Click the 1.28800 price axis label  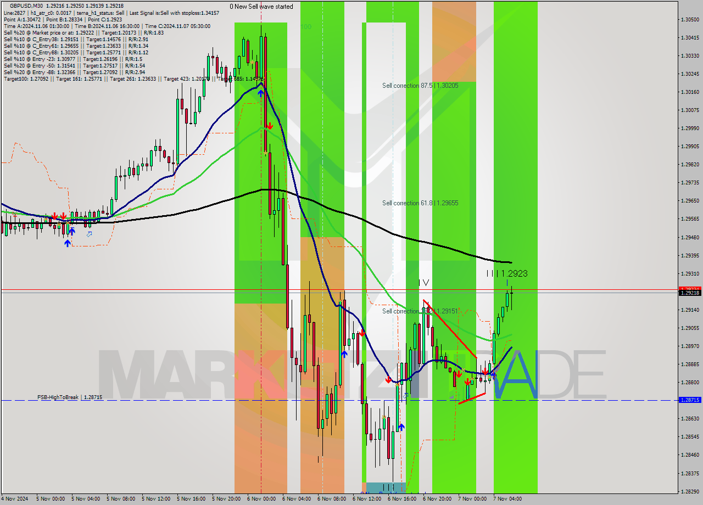tap(690, 382)
